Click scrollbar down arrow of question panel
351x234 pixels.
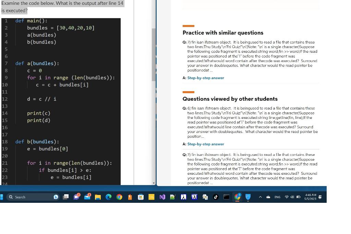[154, 183]
